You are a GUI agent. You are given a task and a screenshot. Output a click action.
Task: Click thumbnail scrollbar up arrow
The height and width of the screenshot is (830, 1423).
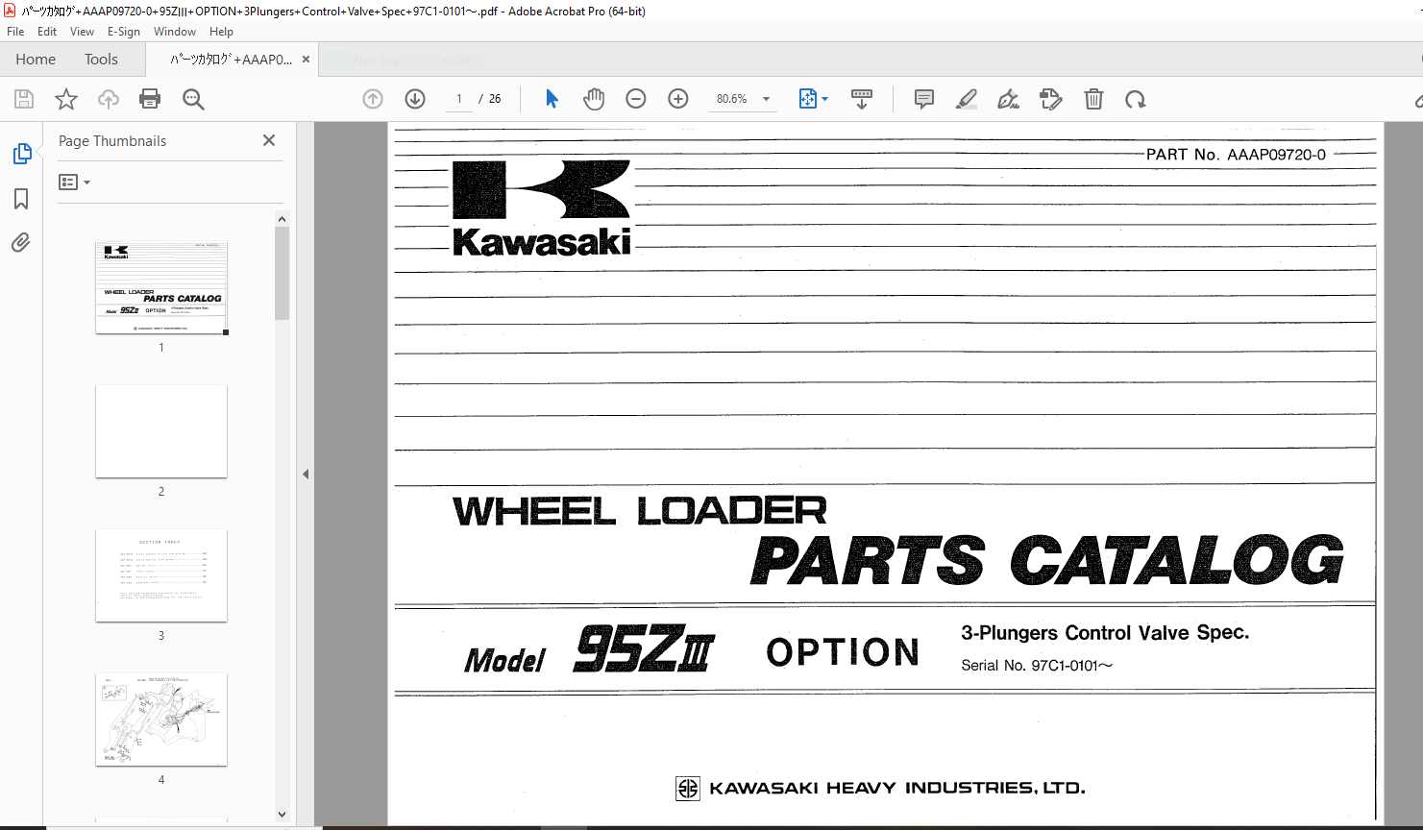(x=282, y=219)
